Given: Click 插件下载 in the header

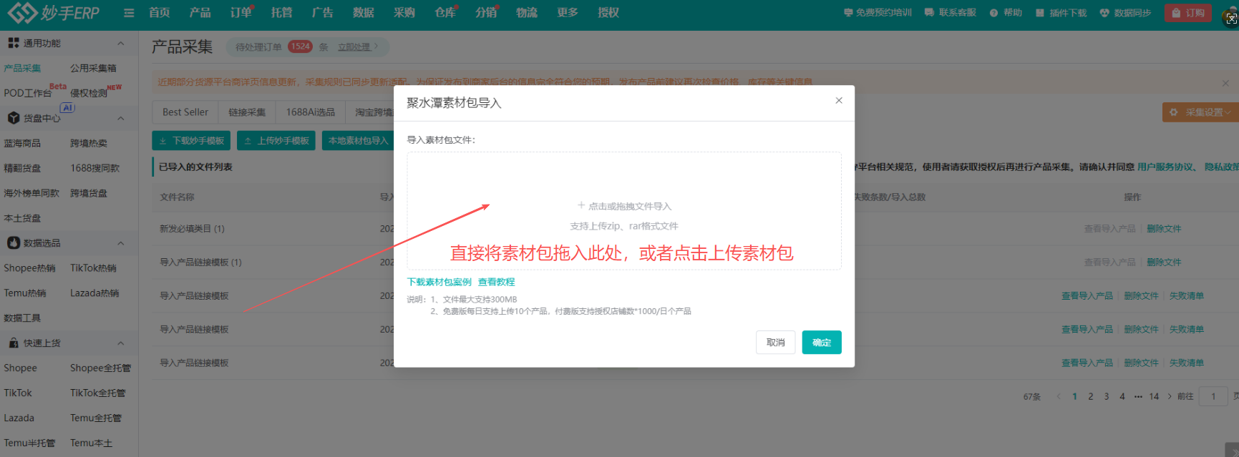Looking at the screenshot, I should pos(1061,13).
